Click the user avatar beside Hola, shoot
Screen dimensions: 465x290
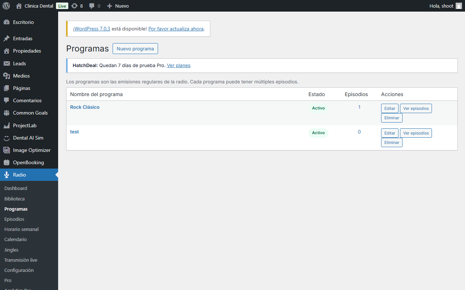tap(459, 6)
